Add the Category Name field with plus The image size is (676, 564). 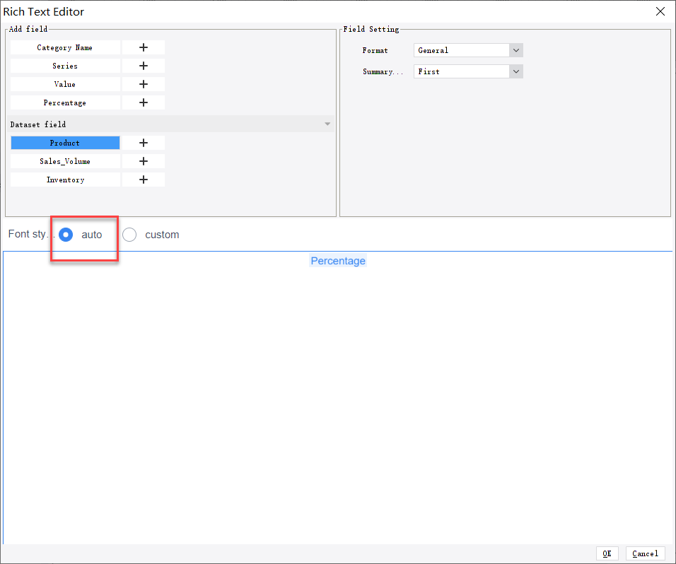(x=143, y=47)
